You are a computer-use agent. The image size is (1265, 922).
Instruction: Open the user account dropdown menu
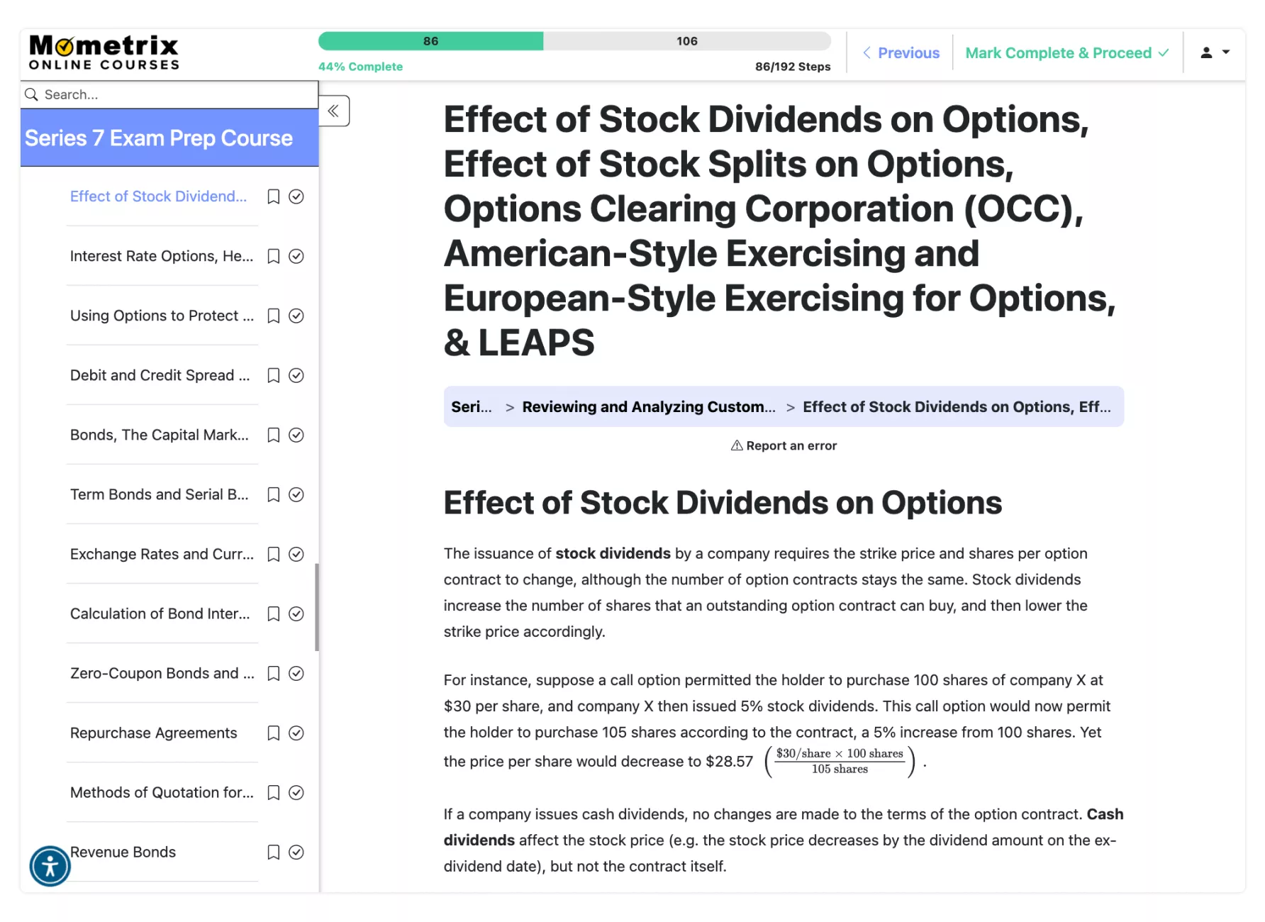1214,52
